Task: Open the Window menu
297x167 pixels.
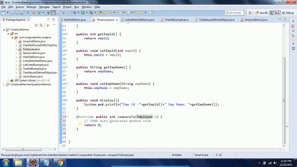Action: pos(87,7)
